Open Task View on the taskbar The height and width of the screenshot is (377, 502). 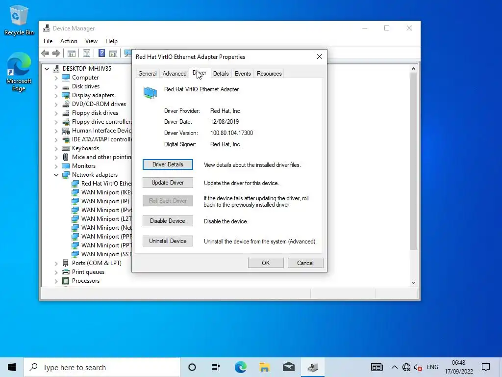point(216,367)
